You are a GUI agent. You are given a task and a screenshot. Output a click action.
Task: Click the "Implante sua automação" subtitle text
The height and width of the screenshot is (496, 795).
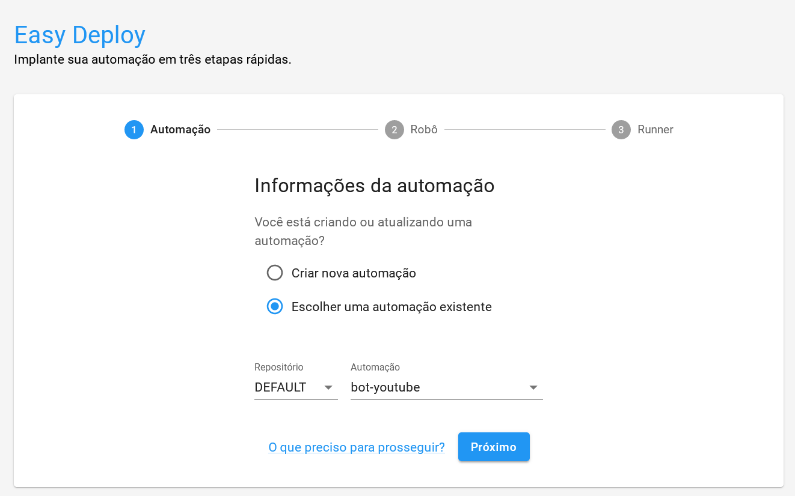coord(153,60)
